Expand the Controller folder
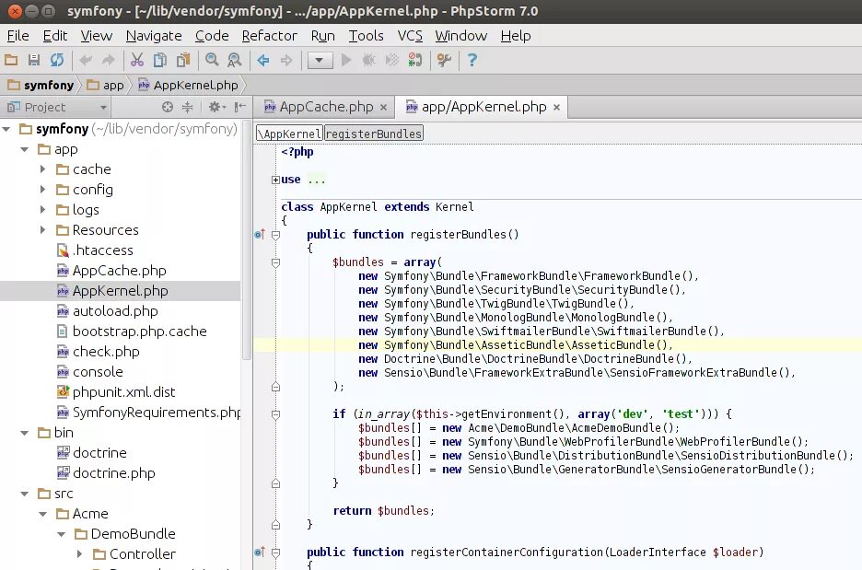This screenshot has width=862, height=570. 80,554
